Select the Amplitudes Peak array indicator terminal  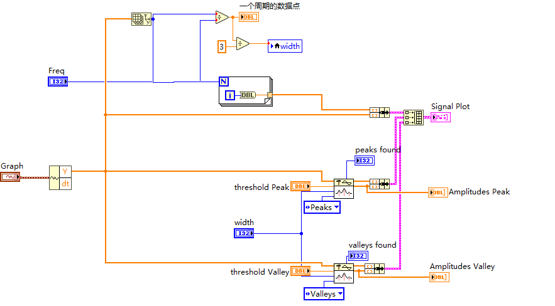438,193
